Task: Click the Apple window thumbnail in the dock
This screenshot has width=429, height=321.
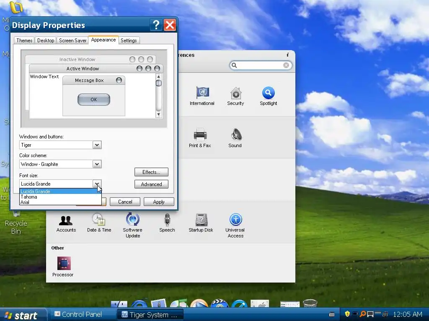Action: [260, 303]
